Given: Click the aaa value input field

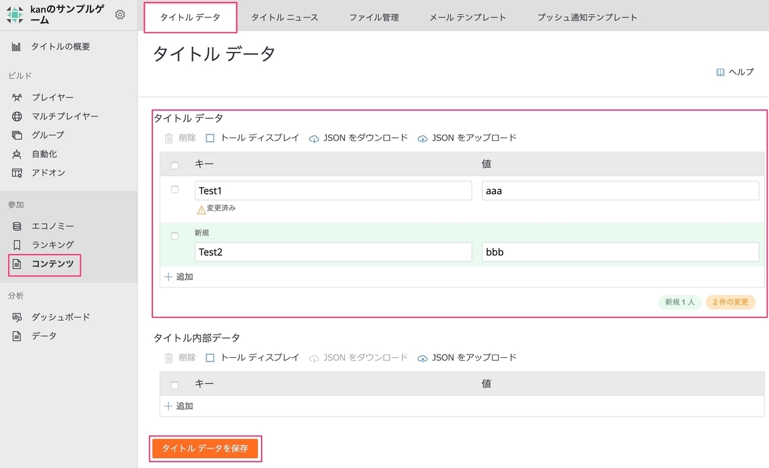Looking at the screenshot, I should click(x=620, y=190).
